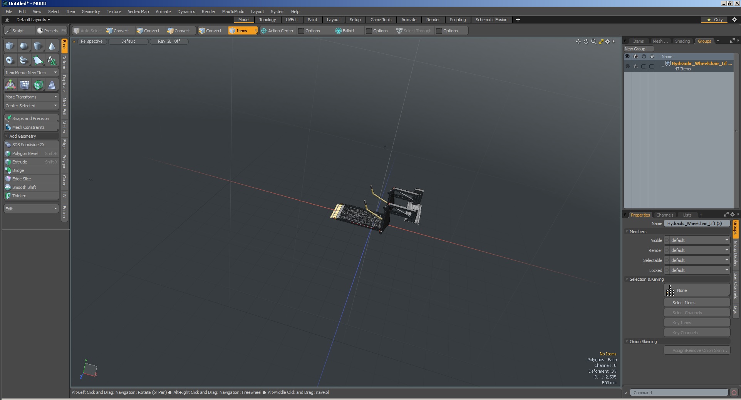Select the Cone primitive tool
The image size is (741, 400).
52,46
